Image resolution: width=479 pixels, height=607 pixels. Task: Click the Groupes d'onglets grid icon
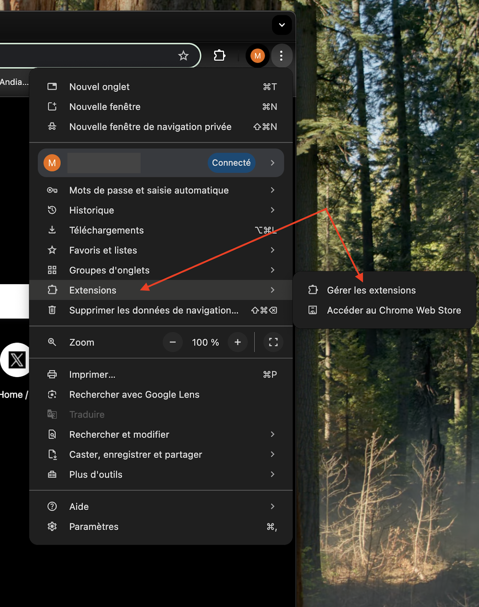52,270
